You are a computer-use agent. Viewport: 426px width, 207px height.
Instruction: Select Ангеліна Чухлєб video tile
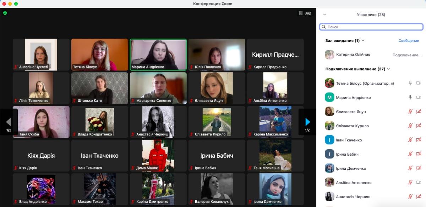(41, 54)
